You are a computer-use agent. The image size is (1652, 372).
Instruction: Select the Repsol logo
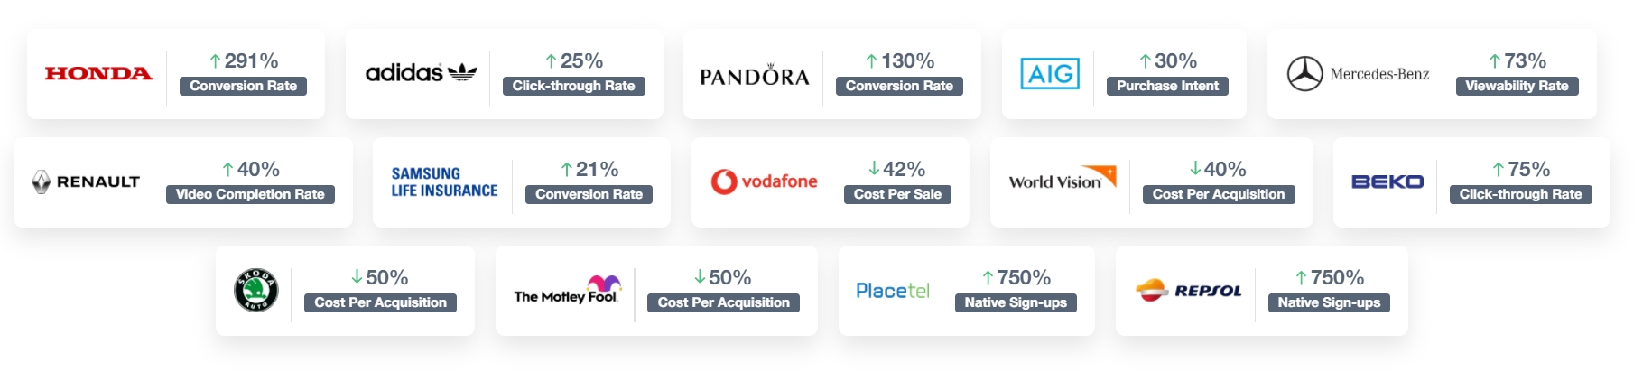click(x=1188, y=291)
